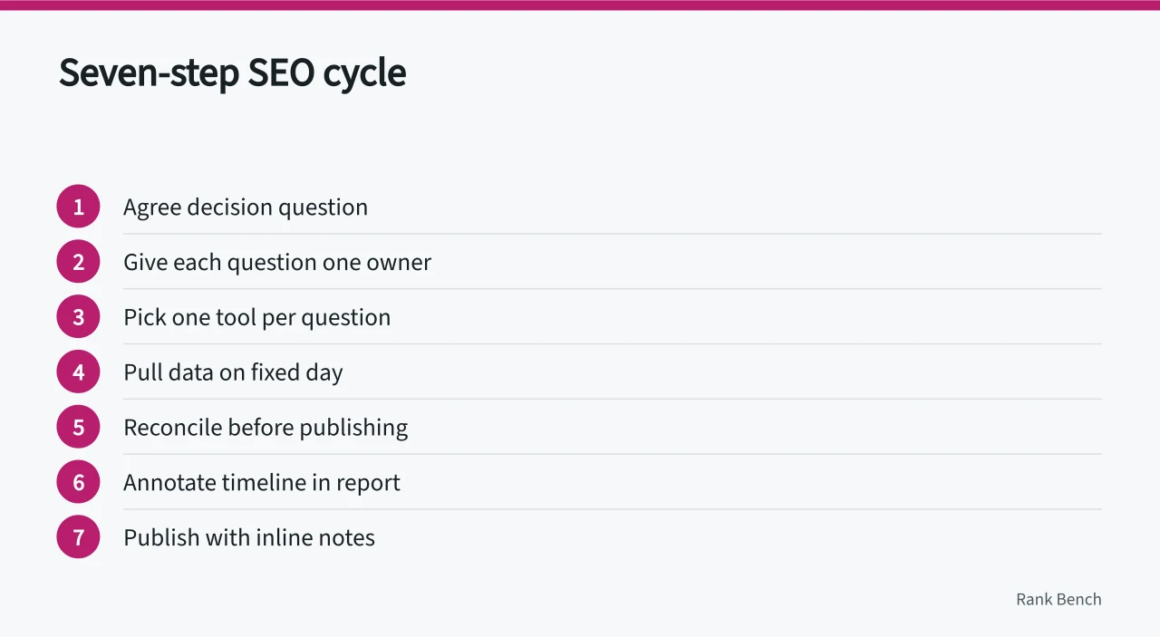Screen dimensions: 1160x637
Task: Click the number 7 step badge
Action: (78, 537)
